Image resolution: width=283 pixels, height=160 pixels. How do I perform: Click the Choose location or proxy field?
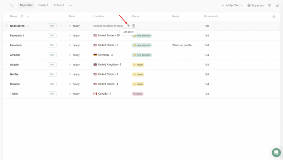108,26
